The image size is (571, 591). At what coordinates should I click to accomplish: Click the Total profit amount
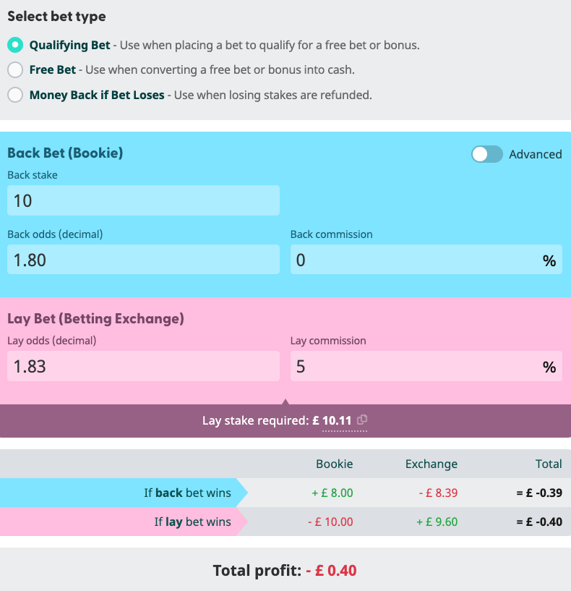click(339, 570)
